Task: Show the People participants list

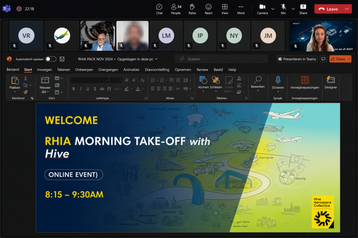Action: [176, 9]
